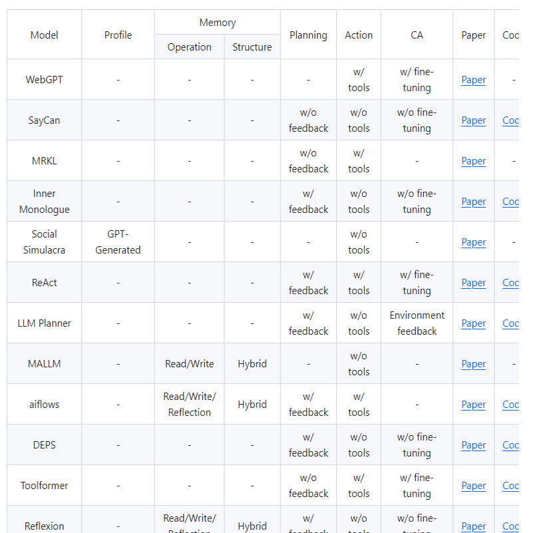Select the Read/Write cell in MALLM row

point(190,364)
